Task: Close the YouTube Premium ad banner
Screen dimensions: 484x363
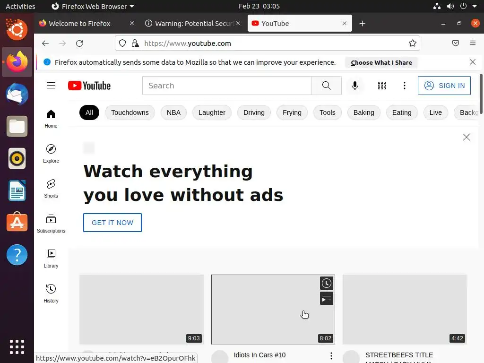Action: (467, 137)
